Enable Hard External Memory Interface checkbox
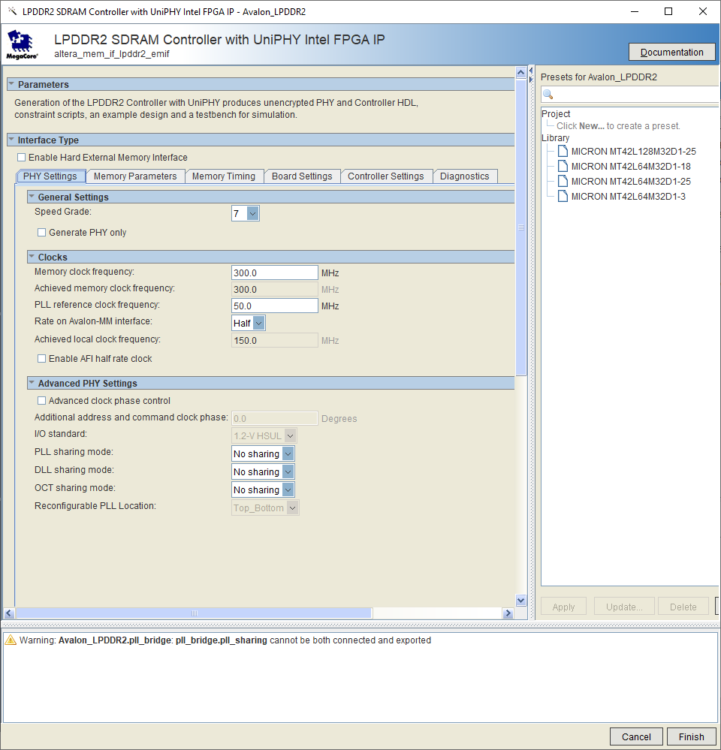 22,158
